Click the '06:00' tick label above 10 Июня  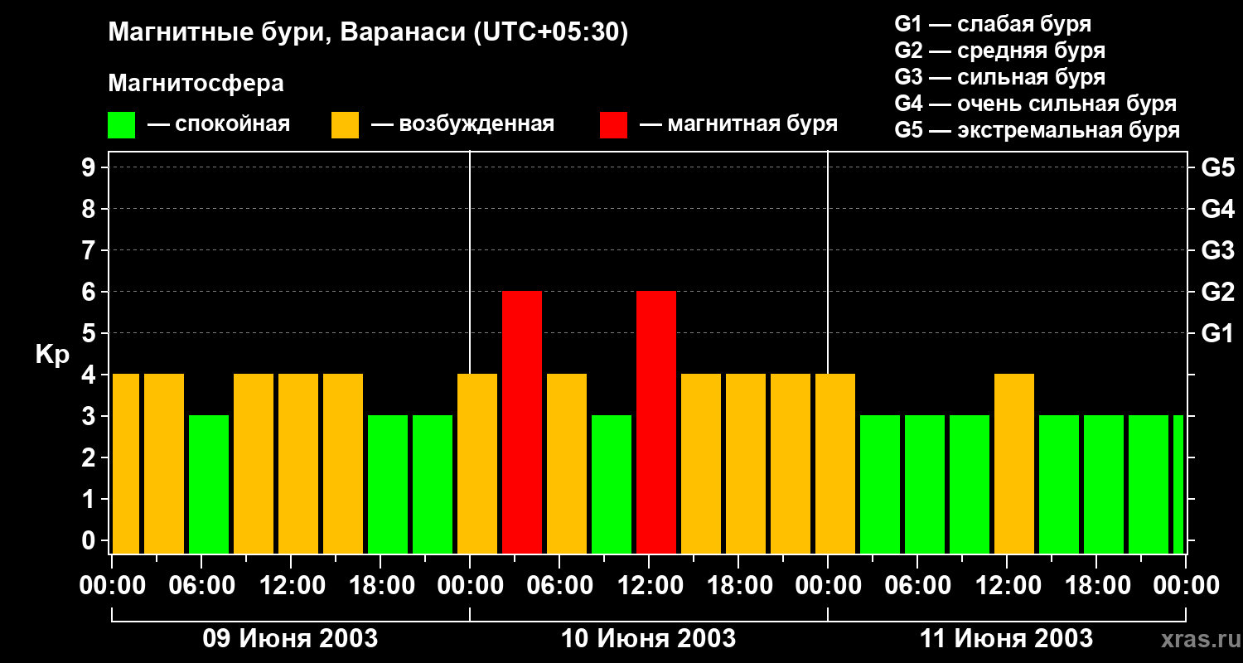(560, 586)
